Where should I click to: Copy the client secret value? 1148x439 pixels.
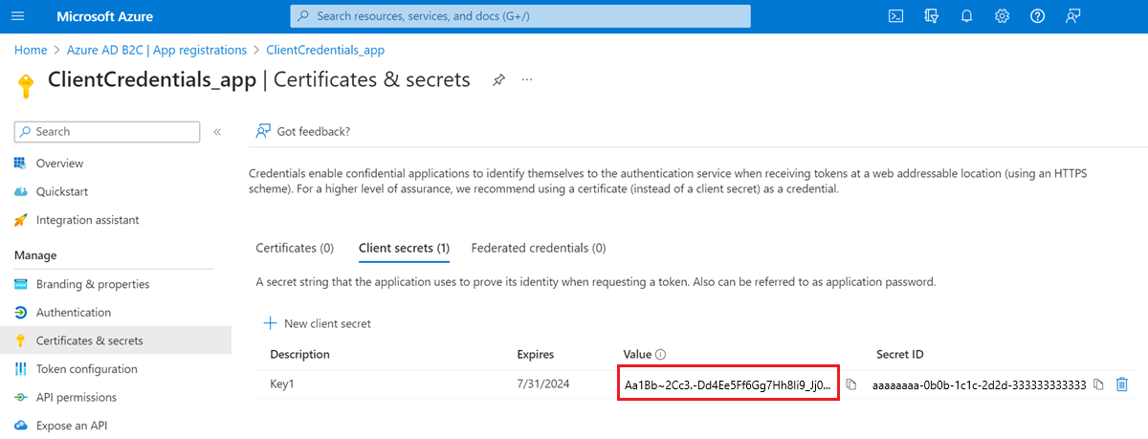point(851,384)
